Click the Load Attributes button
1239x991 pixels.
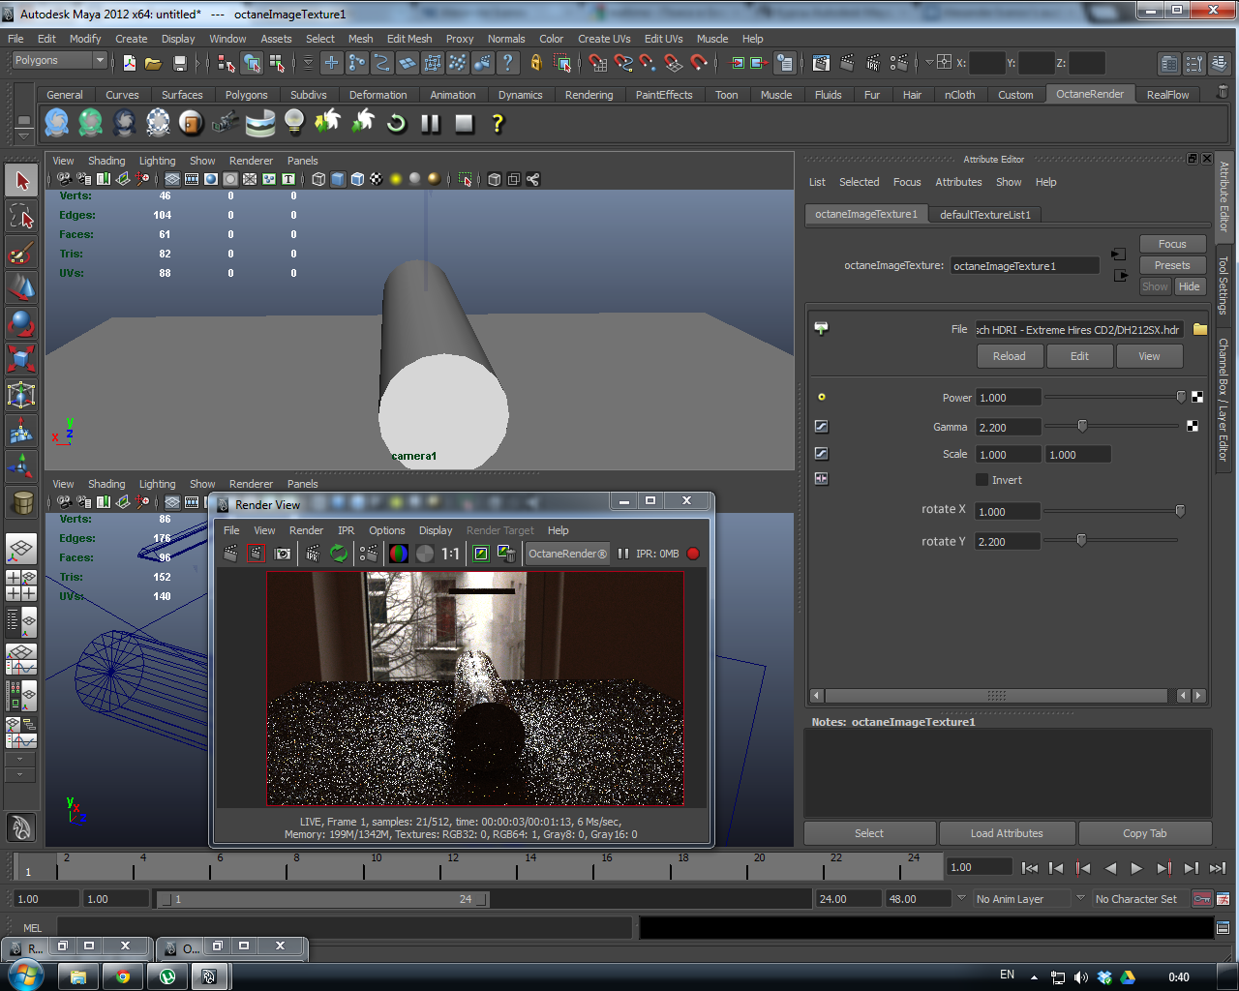[x=1007, y=833]
